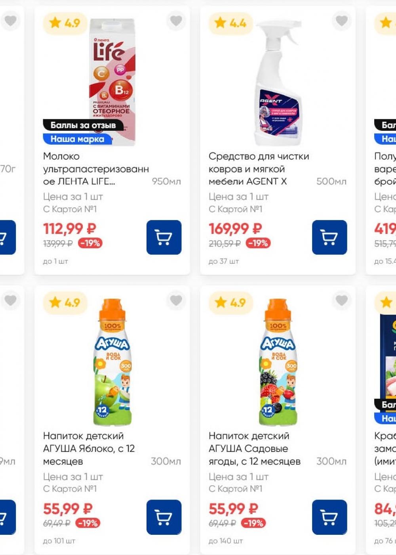
Task: Favorite the Агуша Садовые ягоды drink
Action: click(x=341, y=300)
